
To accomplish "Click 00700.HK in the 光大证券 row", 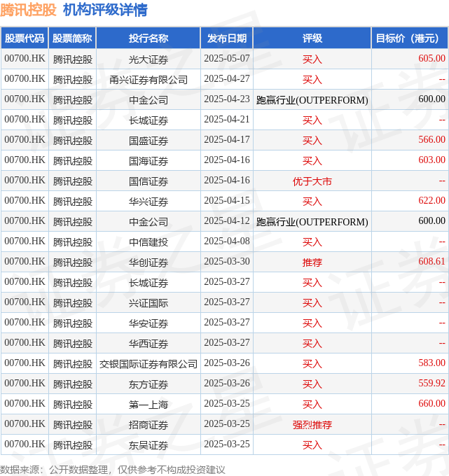I will point(25,58).
